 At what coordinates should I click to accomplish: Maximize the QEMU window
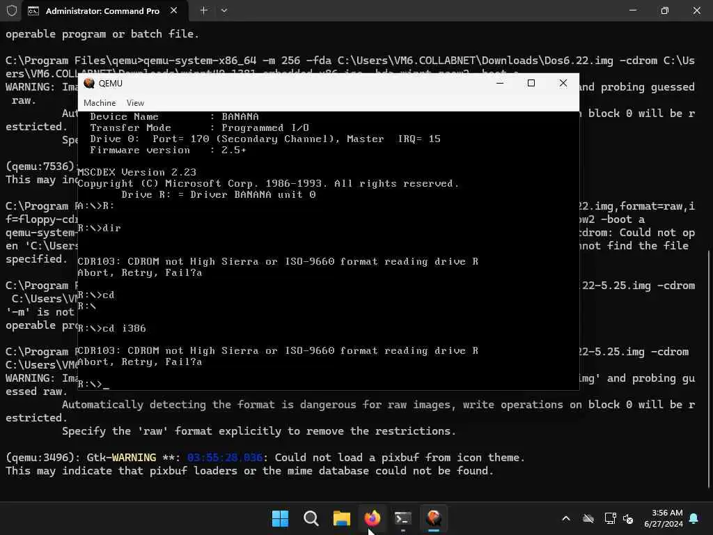pyautogui.click(x=531, y=83)
